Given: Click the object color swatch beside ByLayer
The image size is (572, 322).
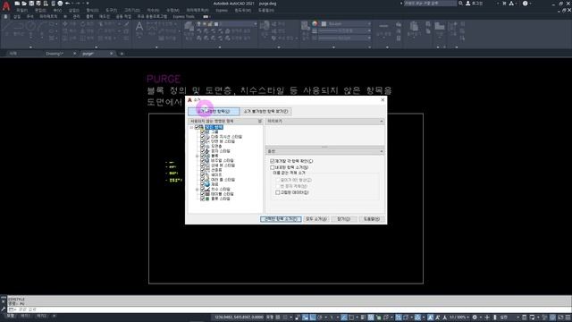Looking at the screenshot, I should 324,24.
